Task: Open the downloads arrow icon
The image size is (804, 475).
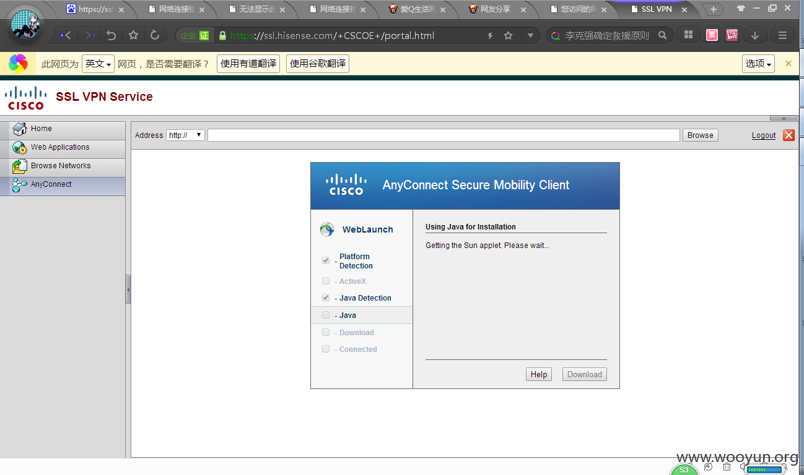Action: pyautogui.click(x=754, y=35)
